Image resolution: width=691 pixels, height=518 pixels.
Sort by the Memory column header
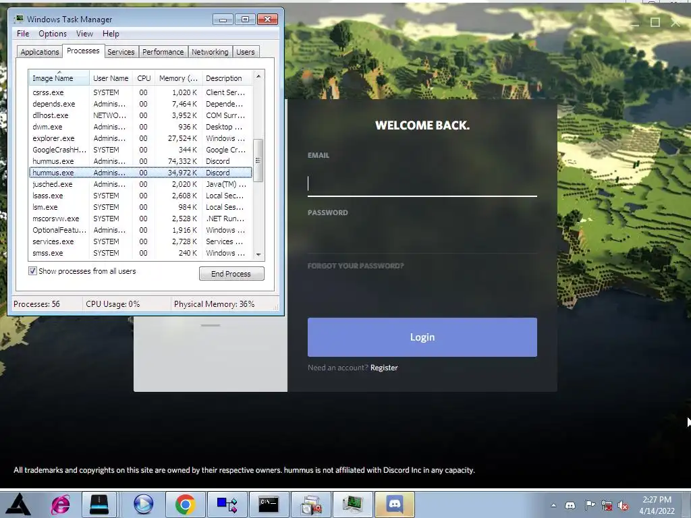point(178,78)
